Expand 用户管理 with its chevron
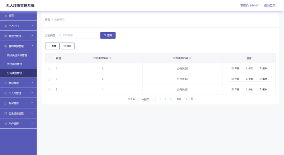Viewport: 284px width, 155px height. pos(32,123)
